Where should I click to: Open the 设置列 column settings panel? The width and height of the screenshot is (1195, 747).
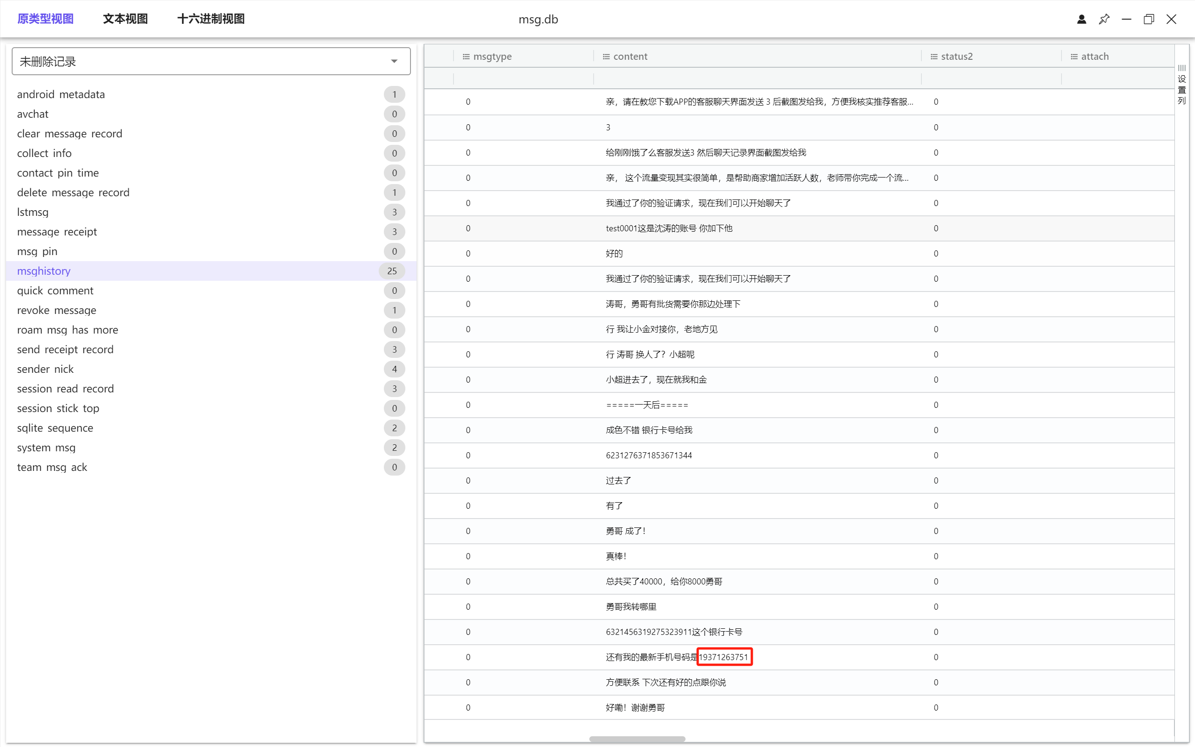coord(1181,84)
